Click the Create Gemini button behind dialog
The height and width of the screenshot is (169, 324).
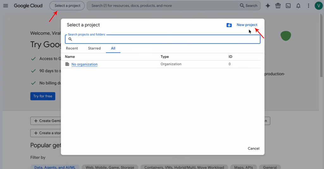click(x=46, y=121)
